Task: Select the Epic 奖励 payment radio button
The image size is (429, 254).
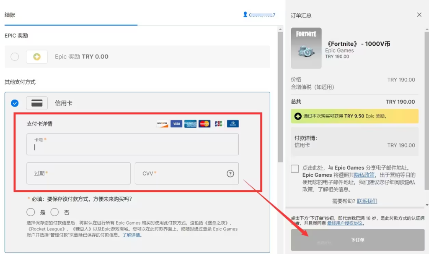Action: click(15, 57)
